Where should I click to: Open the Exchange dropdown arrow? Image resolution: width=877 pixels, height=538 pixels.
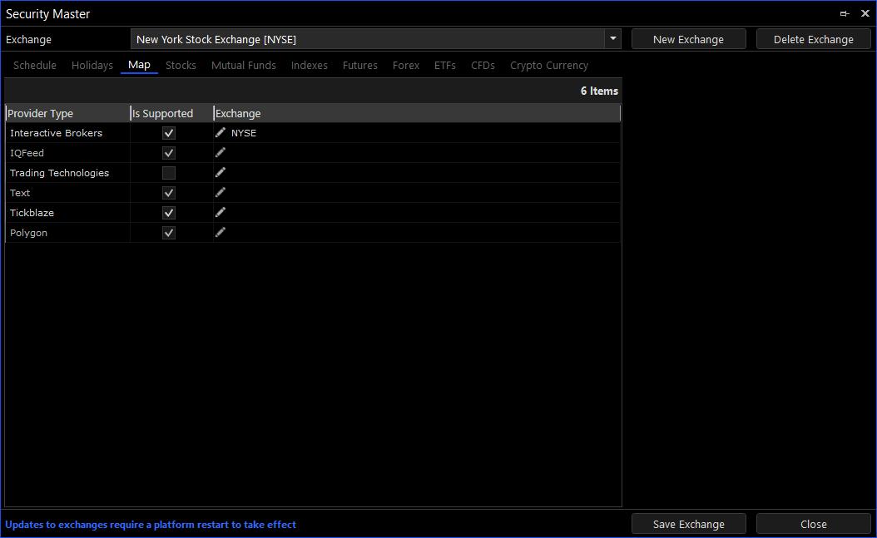612,39
